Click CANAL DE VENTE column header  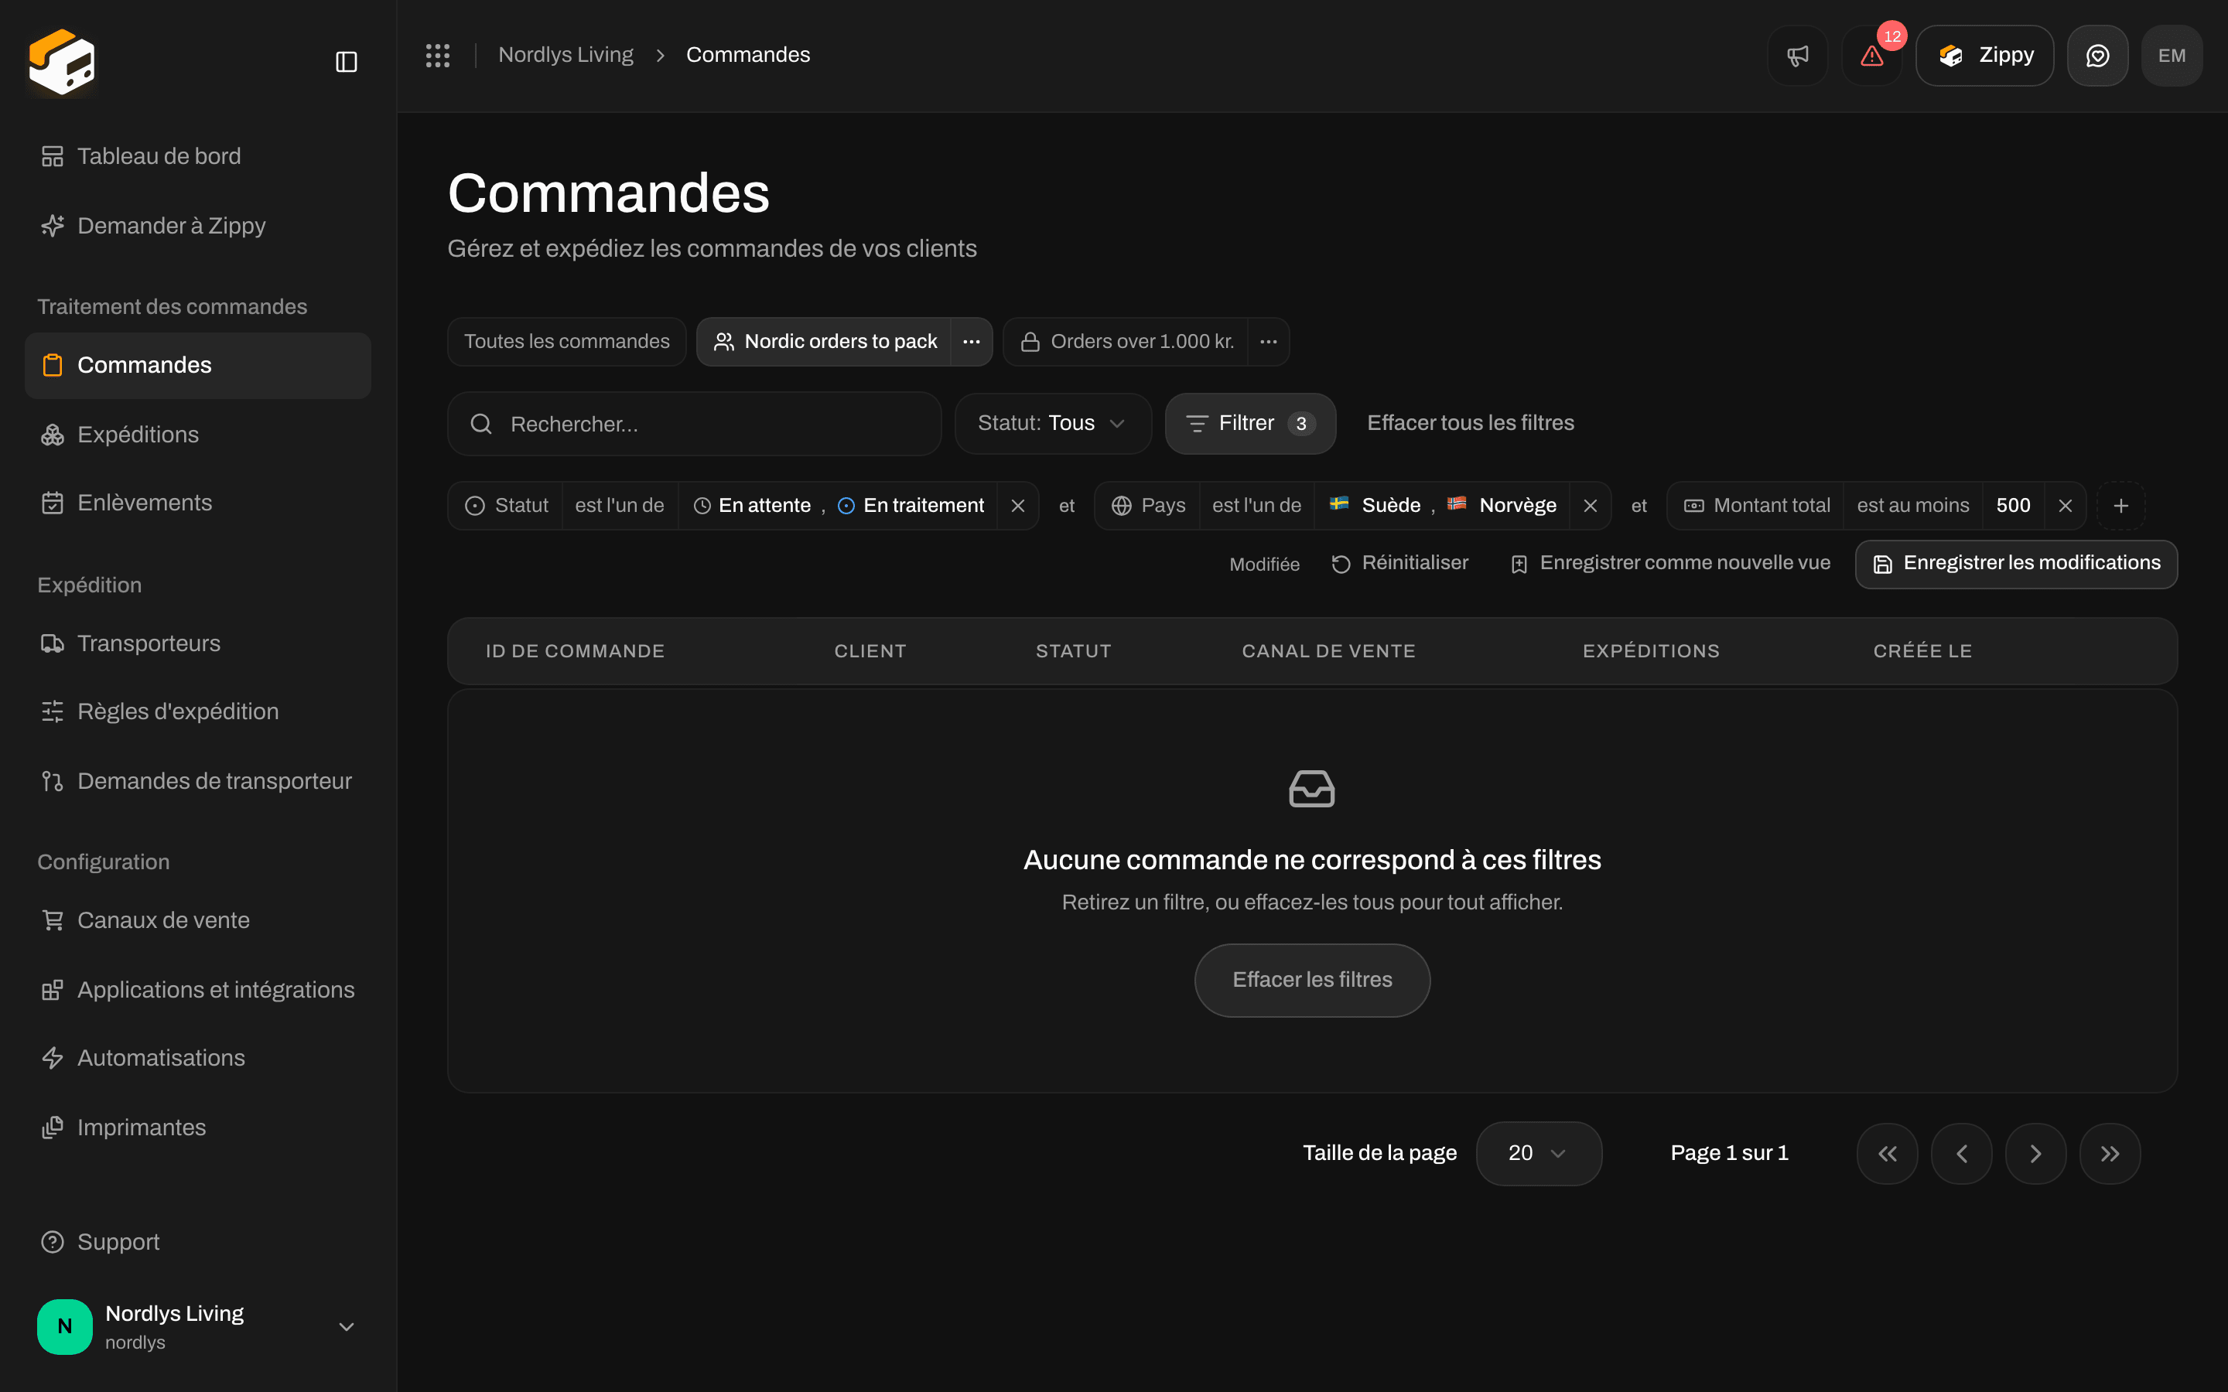1328,651
